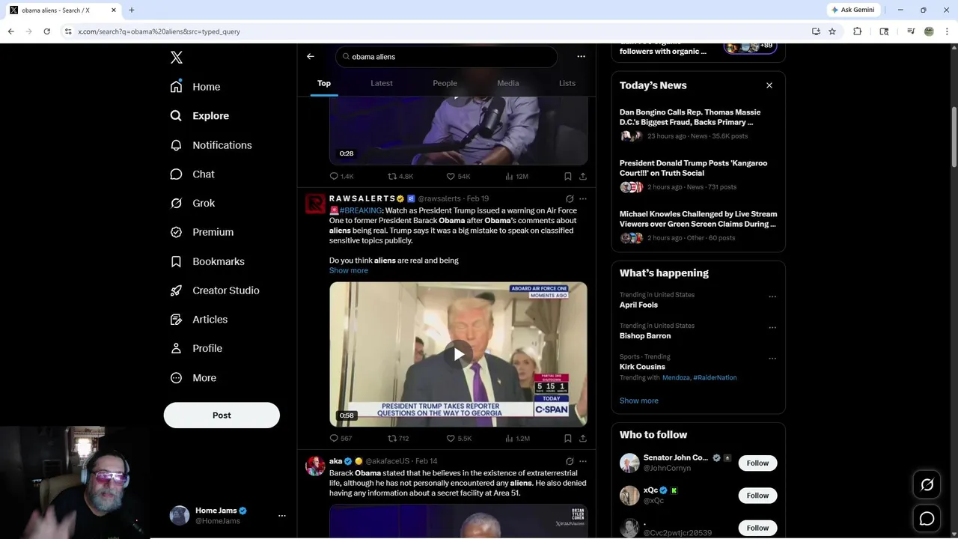Image resolution: width=958 pixels, height=539 pixels.
Task: Click Show more under What's happening
Action: point(639,401)
